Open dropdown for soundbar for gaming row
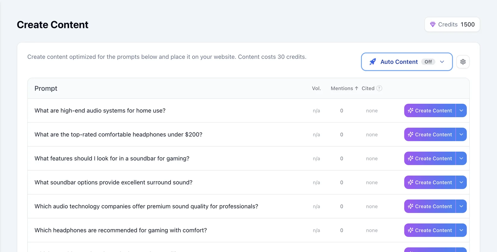This screenshot has width=497, height=252. click(461, 158)
